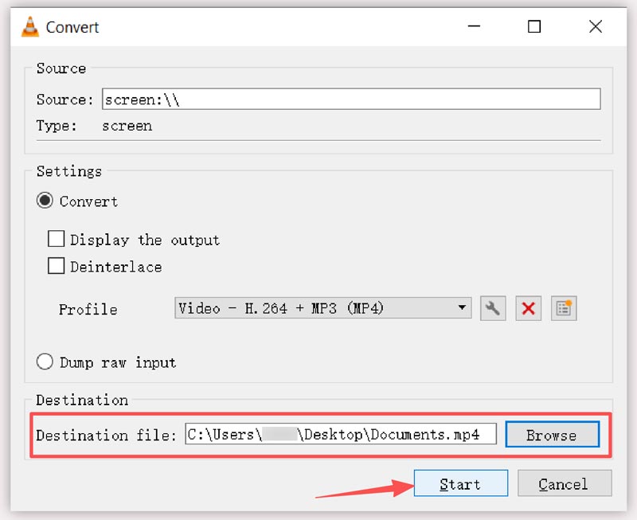Choose the Dump raw input option
The height and width of the screenshot is (520, 637).
(x=45, y=362)
